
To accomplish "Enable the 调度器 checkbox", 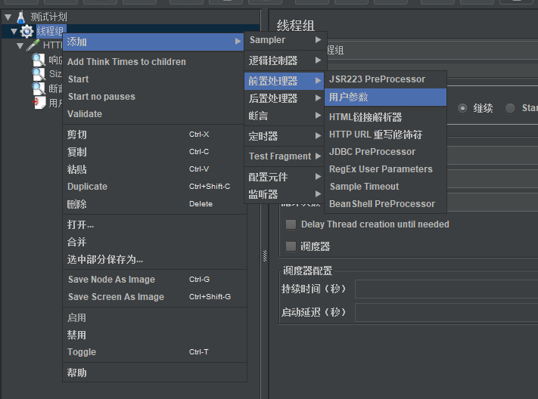I will tap(291, 246).
